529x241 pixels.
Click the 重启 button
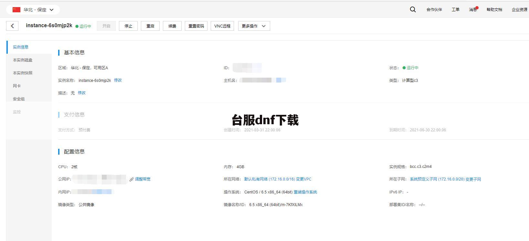[150, 26]
